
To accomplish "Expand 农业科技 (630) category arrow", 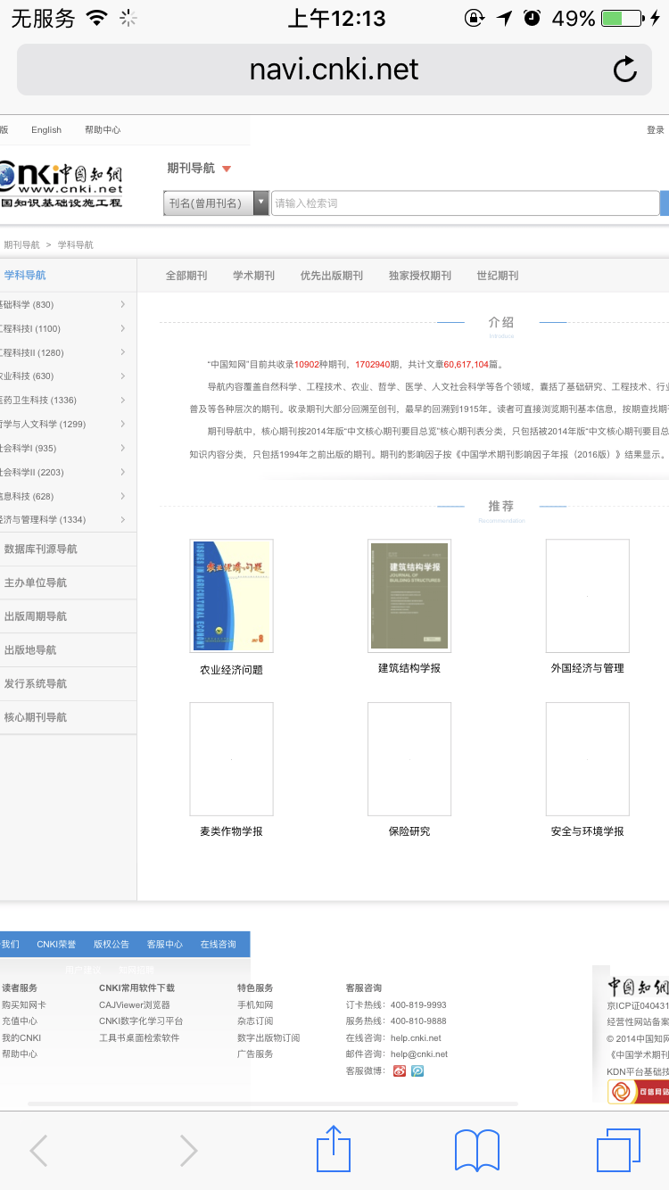I will [x=122, y=376].
